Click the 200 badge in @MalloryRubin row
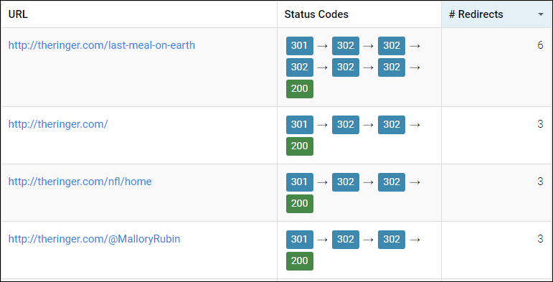Viewport: 553px width, 282px height. click(x=299, y=261)
